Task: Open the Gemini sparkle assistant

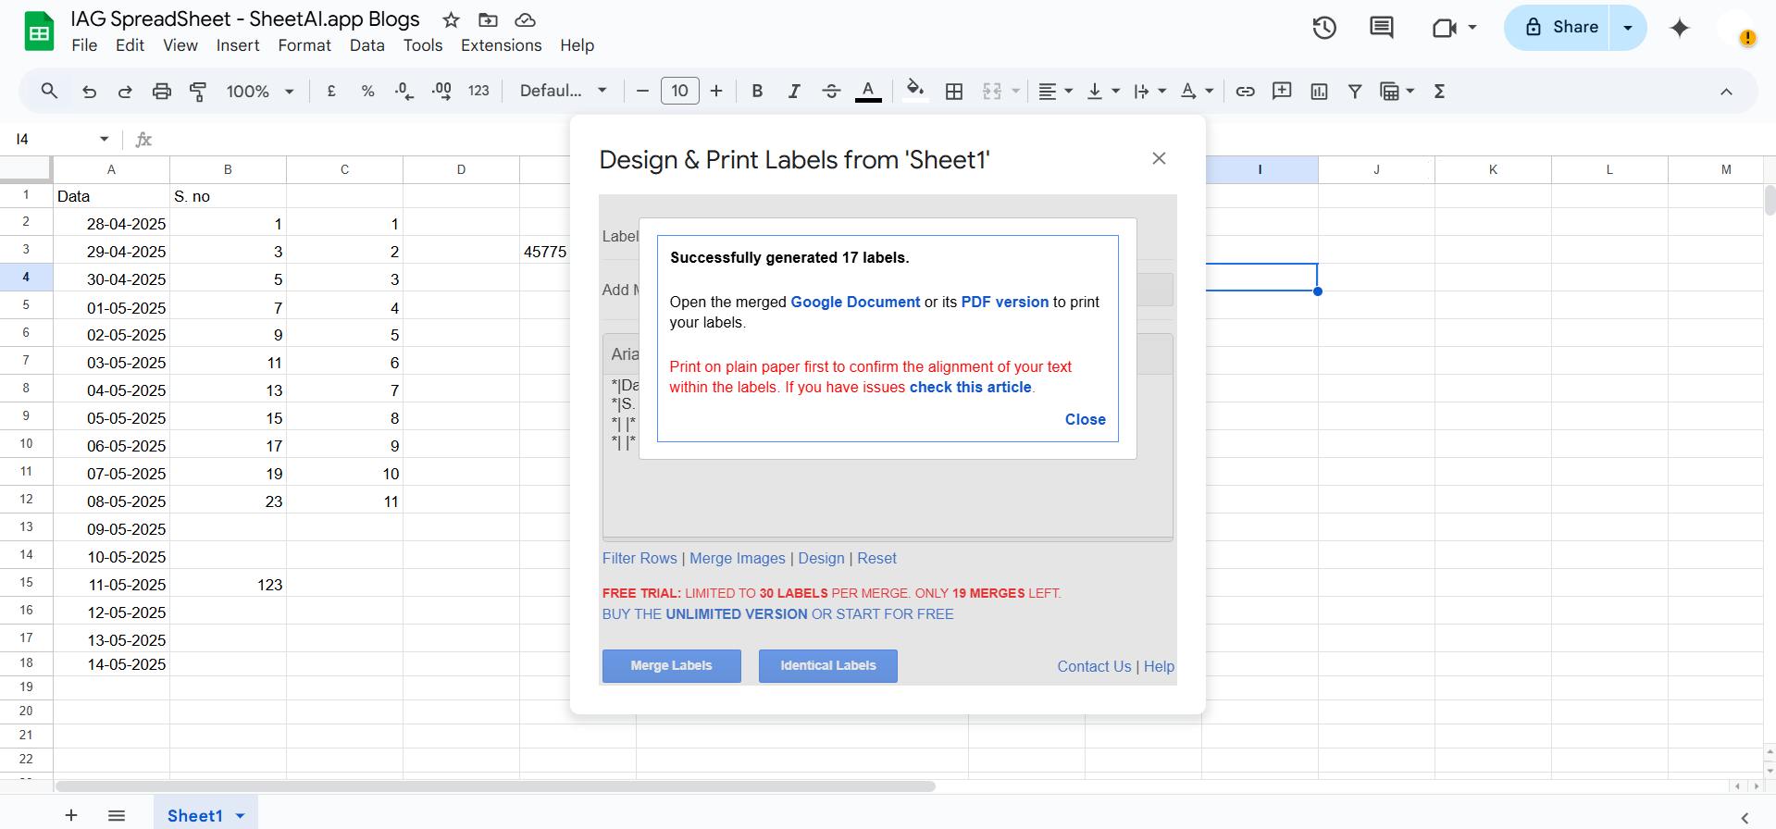Action: pyautogui.click(x=1680, y=28)
